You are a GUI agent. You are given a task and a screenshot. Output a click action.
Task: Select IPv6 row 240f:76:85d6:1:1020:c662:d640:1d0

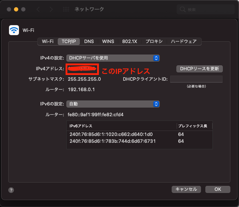[139, 134]
